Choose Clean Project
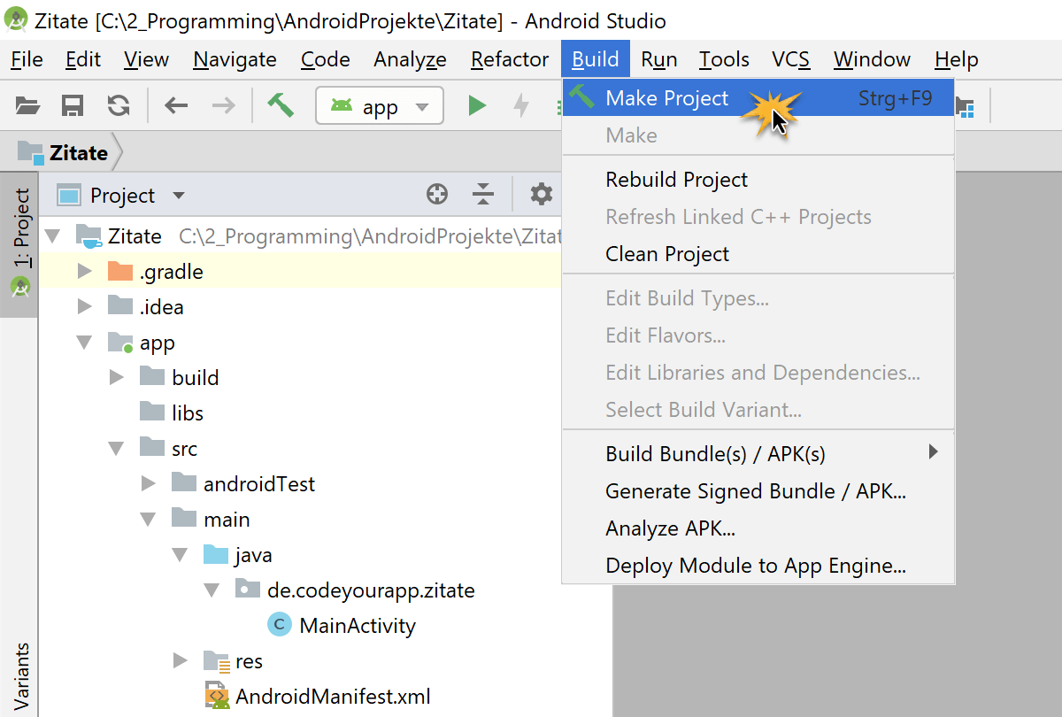Image resolution: width=1062 pixels, height=717 pixels. 758,254
